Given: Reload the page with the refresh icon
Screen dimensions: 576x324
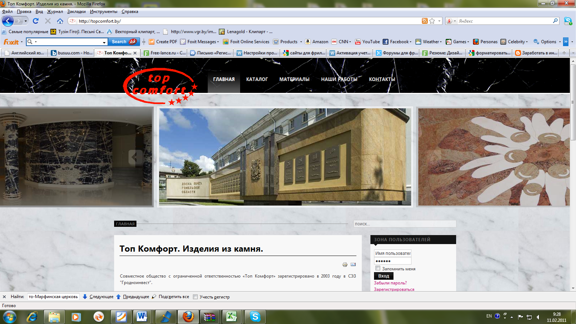Looking at the screenshot, I should tap(36, 21).
